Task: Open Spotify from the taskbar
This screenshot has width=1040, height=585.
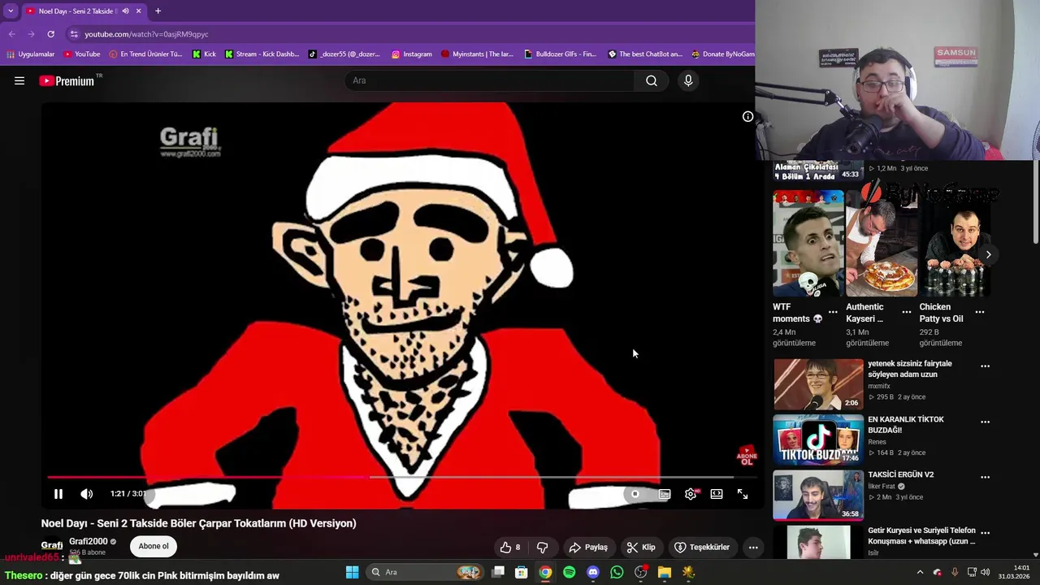Action: click(x=569, y=572)
